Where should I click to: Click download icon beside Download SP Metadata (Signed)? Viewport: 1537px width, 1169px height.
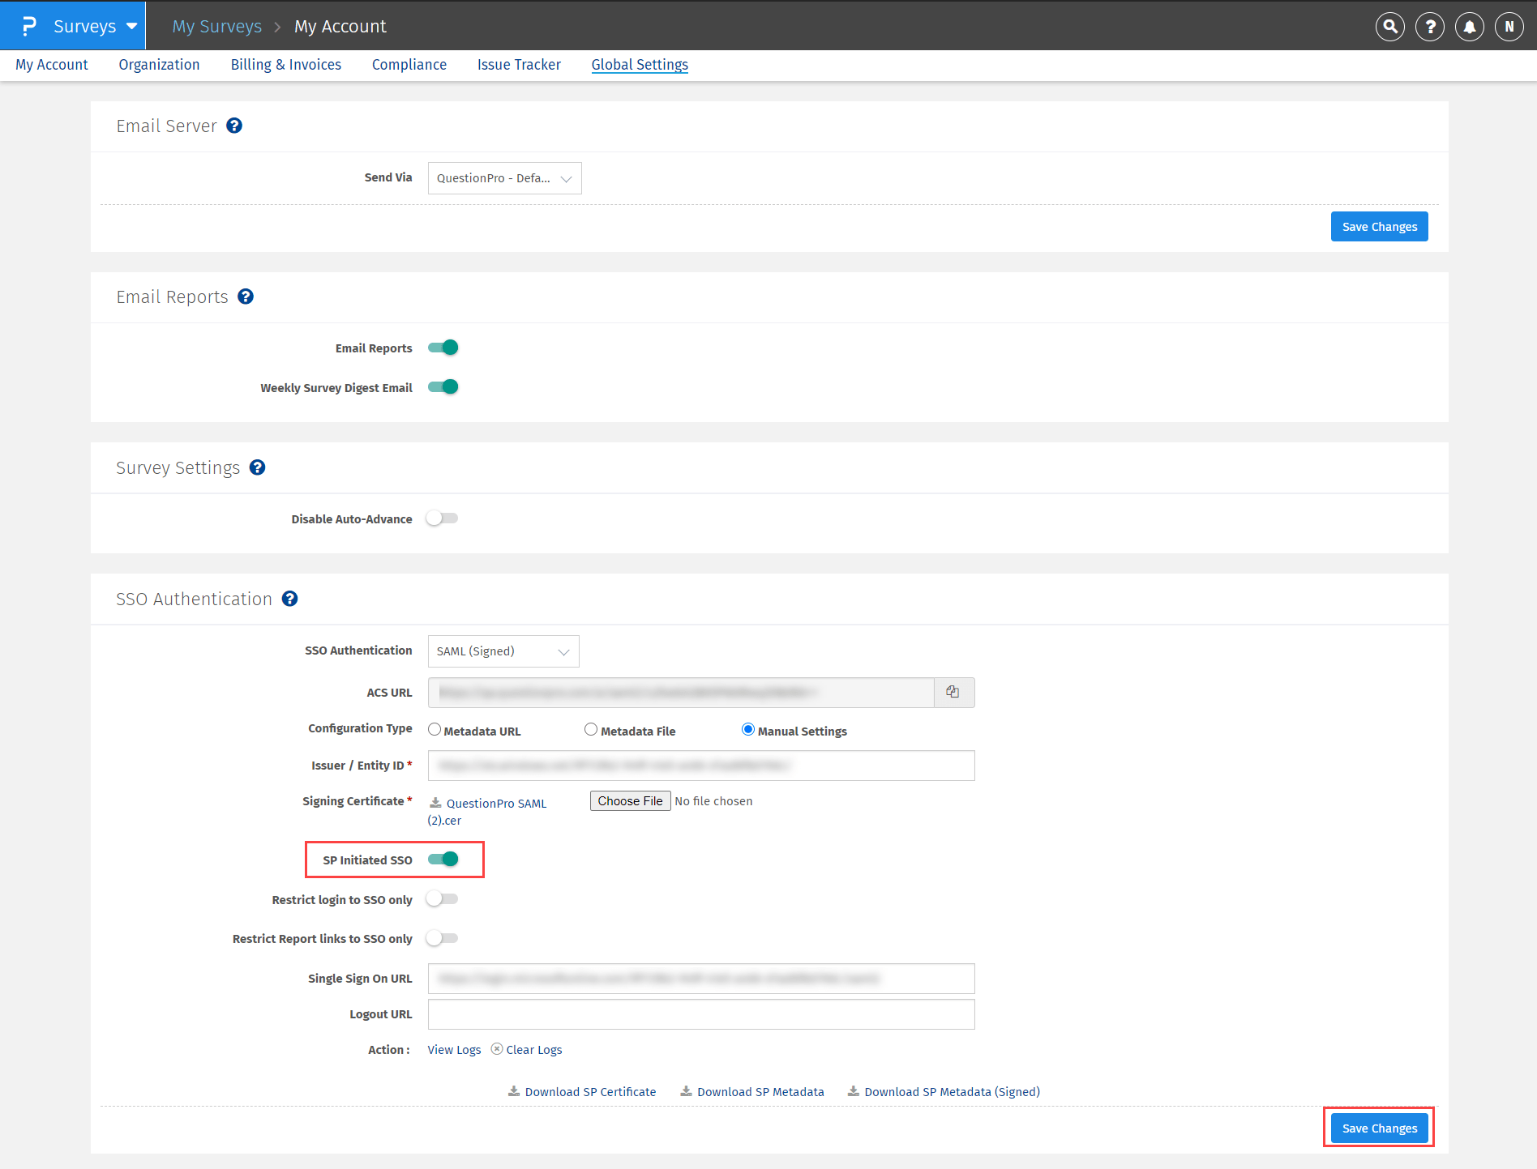click(854, 1091)
